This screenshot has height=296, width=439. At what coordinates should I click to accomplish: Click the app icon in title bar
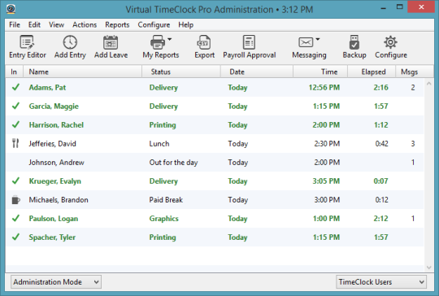point(11,9)
